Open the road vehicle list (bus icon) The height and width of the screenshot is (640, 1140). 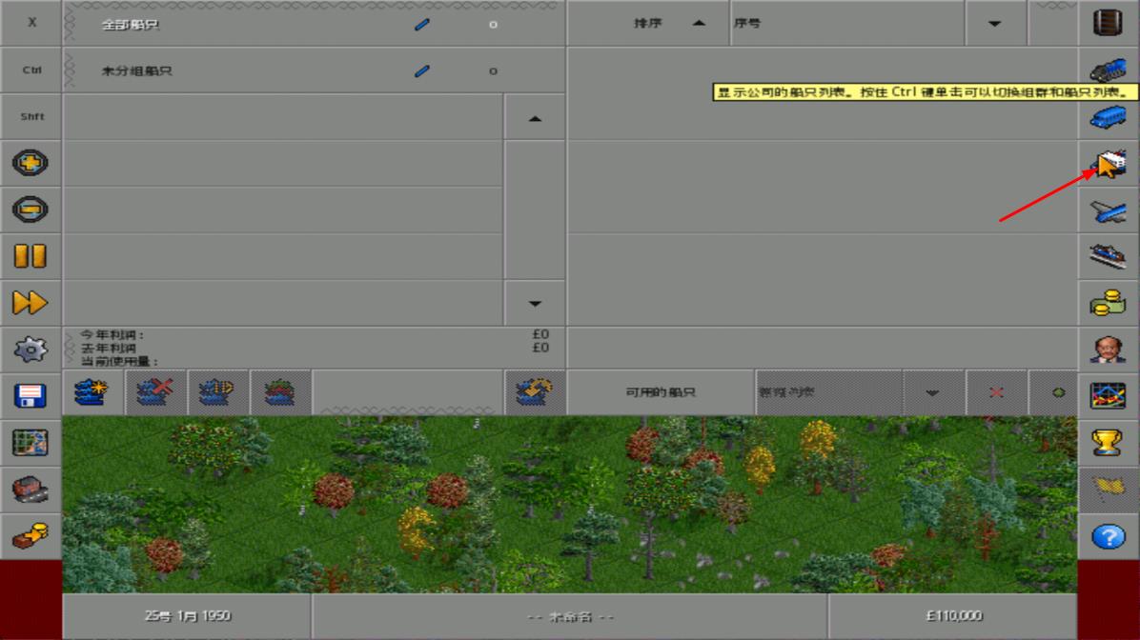(x=1109, y=116)
